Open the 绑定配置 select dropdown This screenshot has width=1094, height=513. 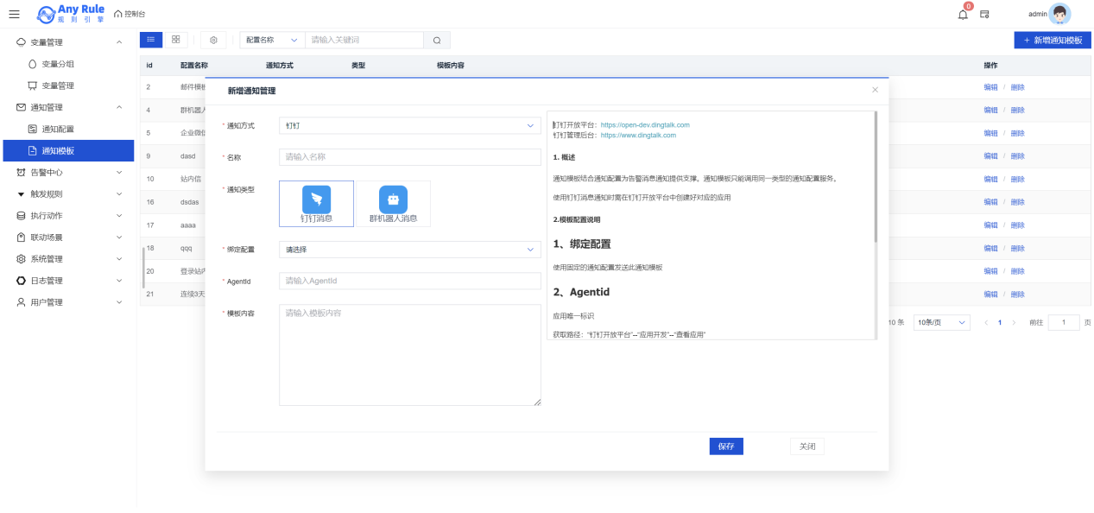(409, 250)
